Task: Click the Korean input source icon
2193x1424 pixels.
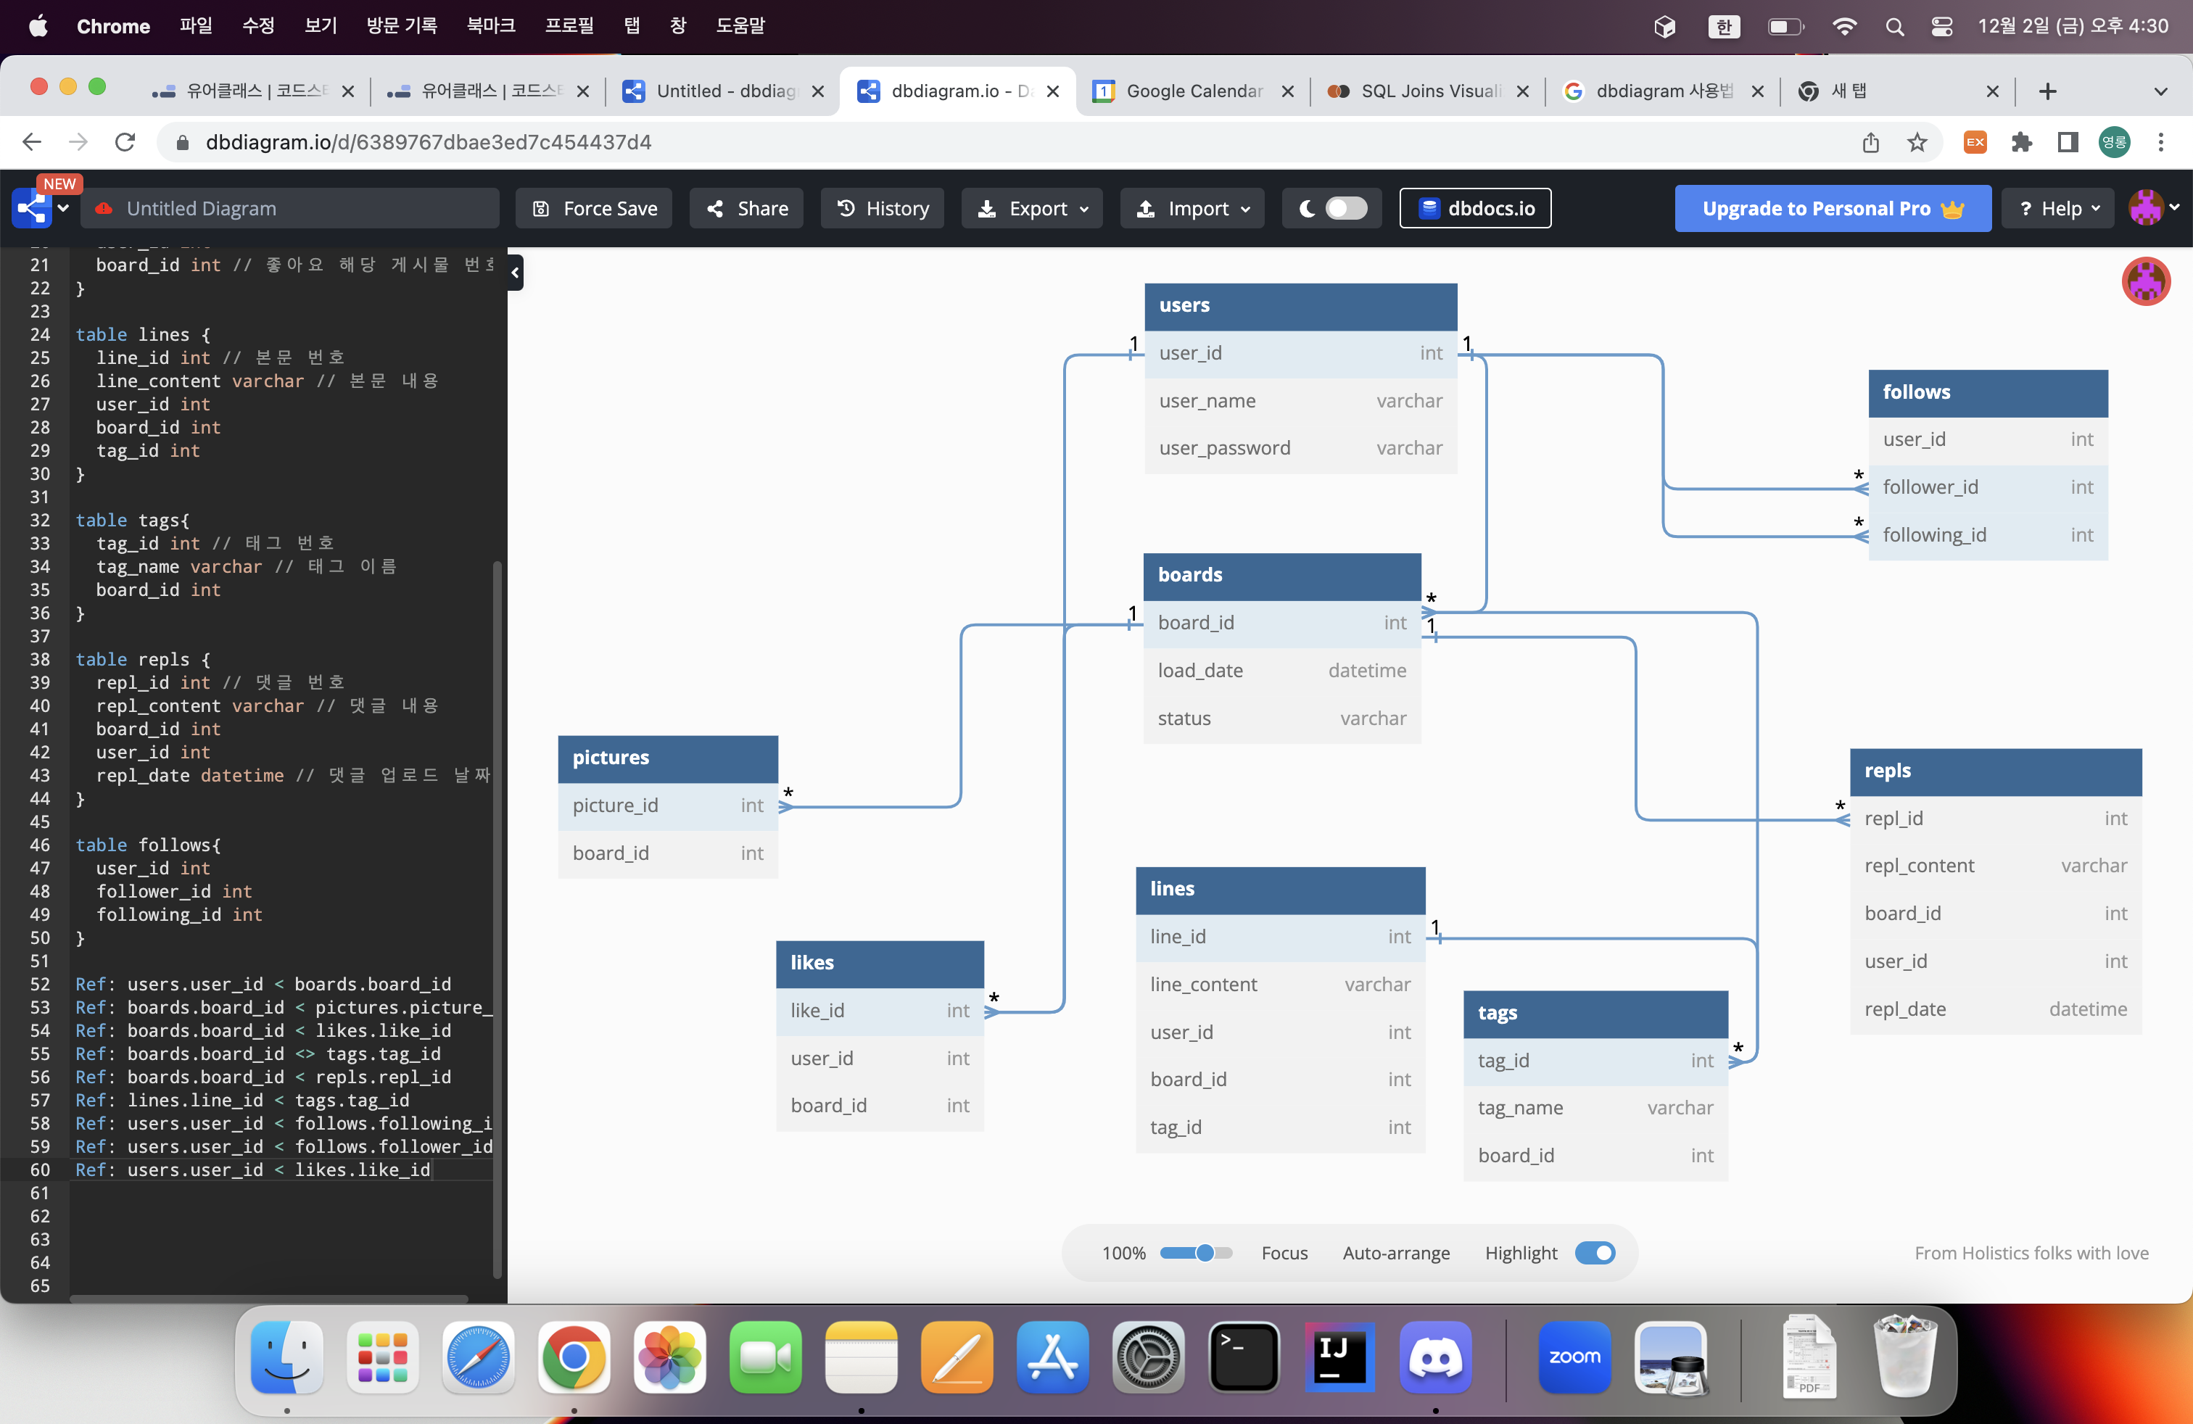Action: point(1723,27)
